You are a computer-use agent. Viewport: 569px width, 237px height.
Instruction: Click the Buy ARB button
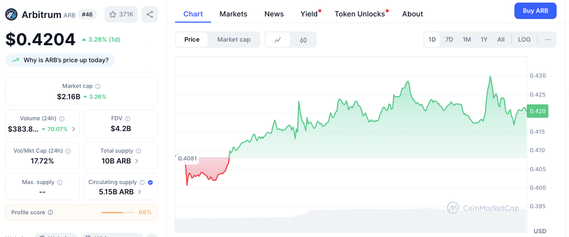tap(535, 10)
